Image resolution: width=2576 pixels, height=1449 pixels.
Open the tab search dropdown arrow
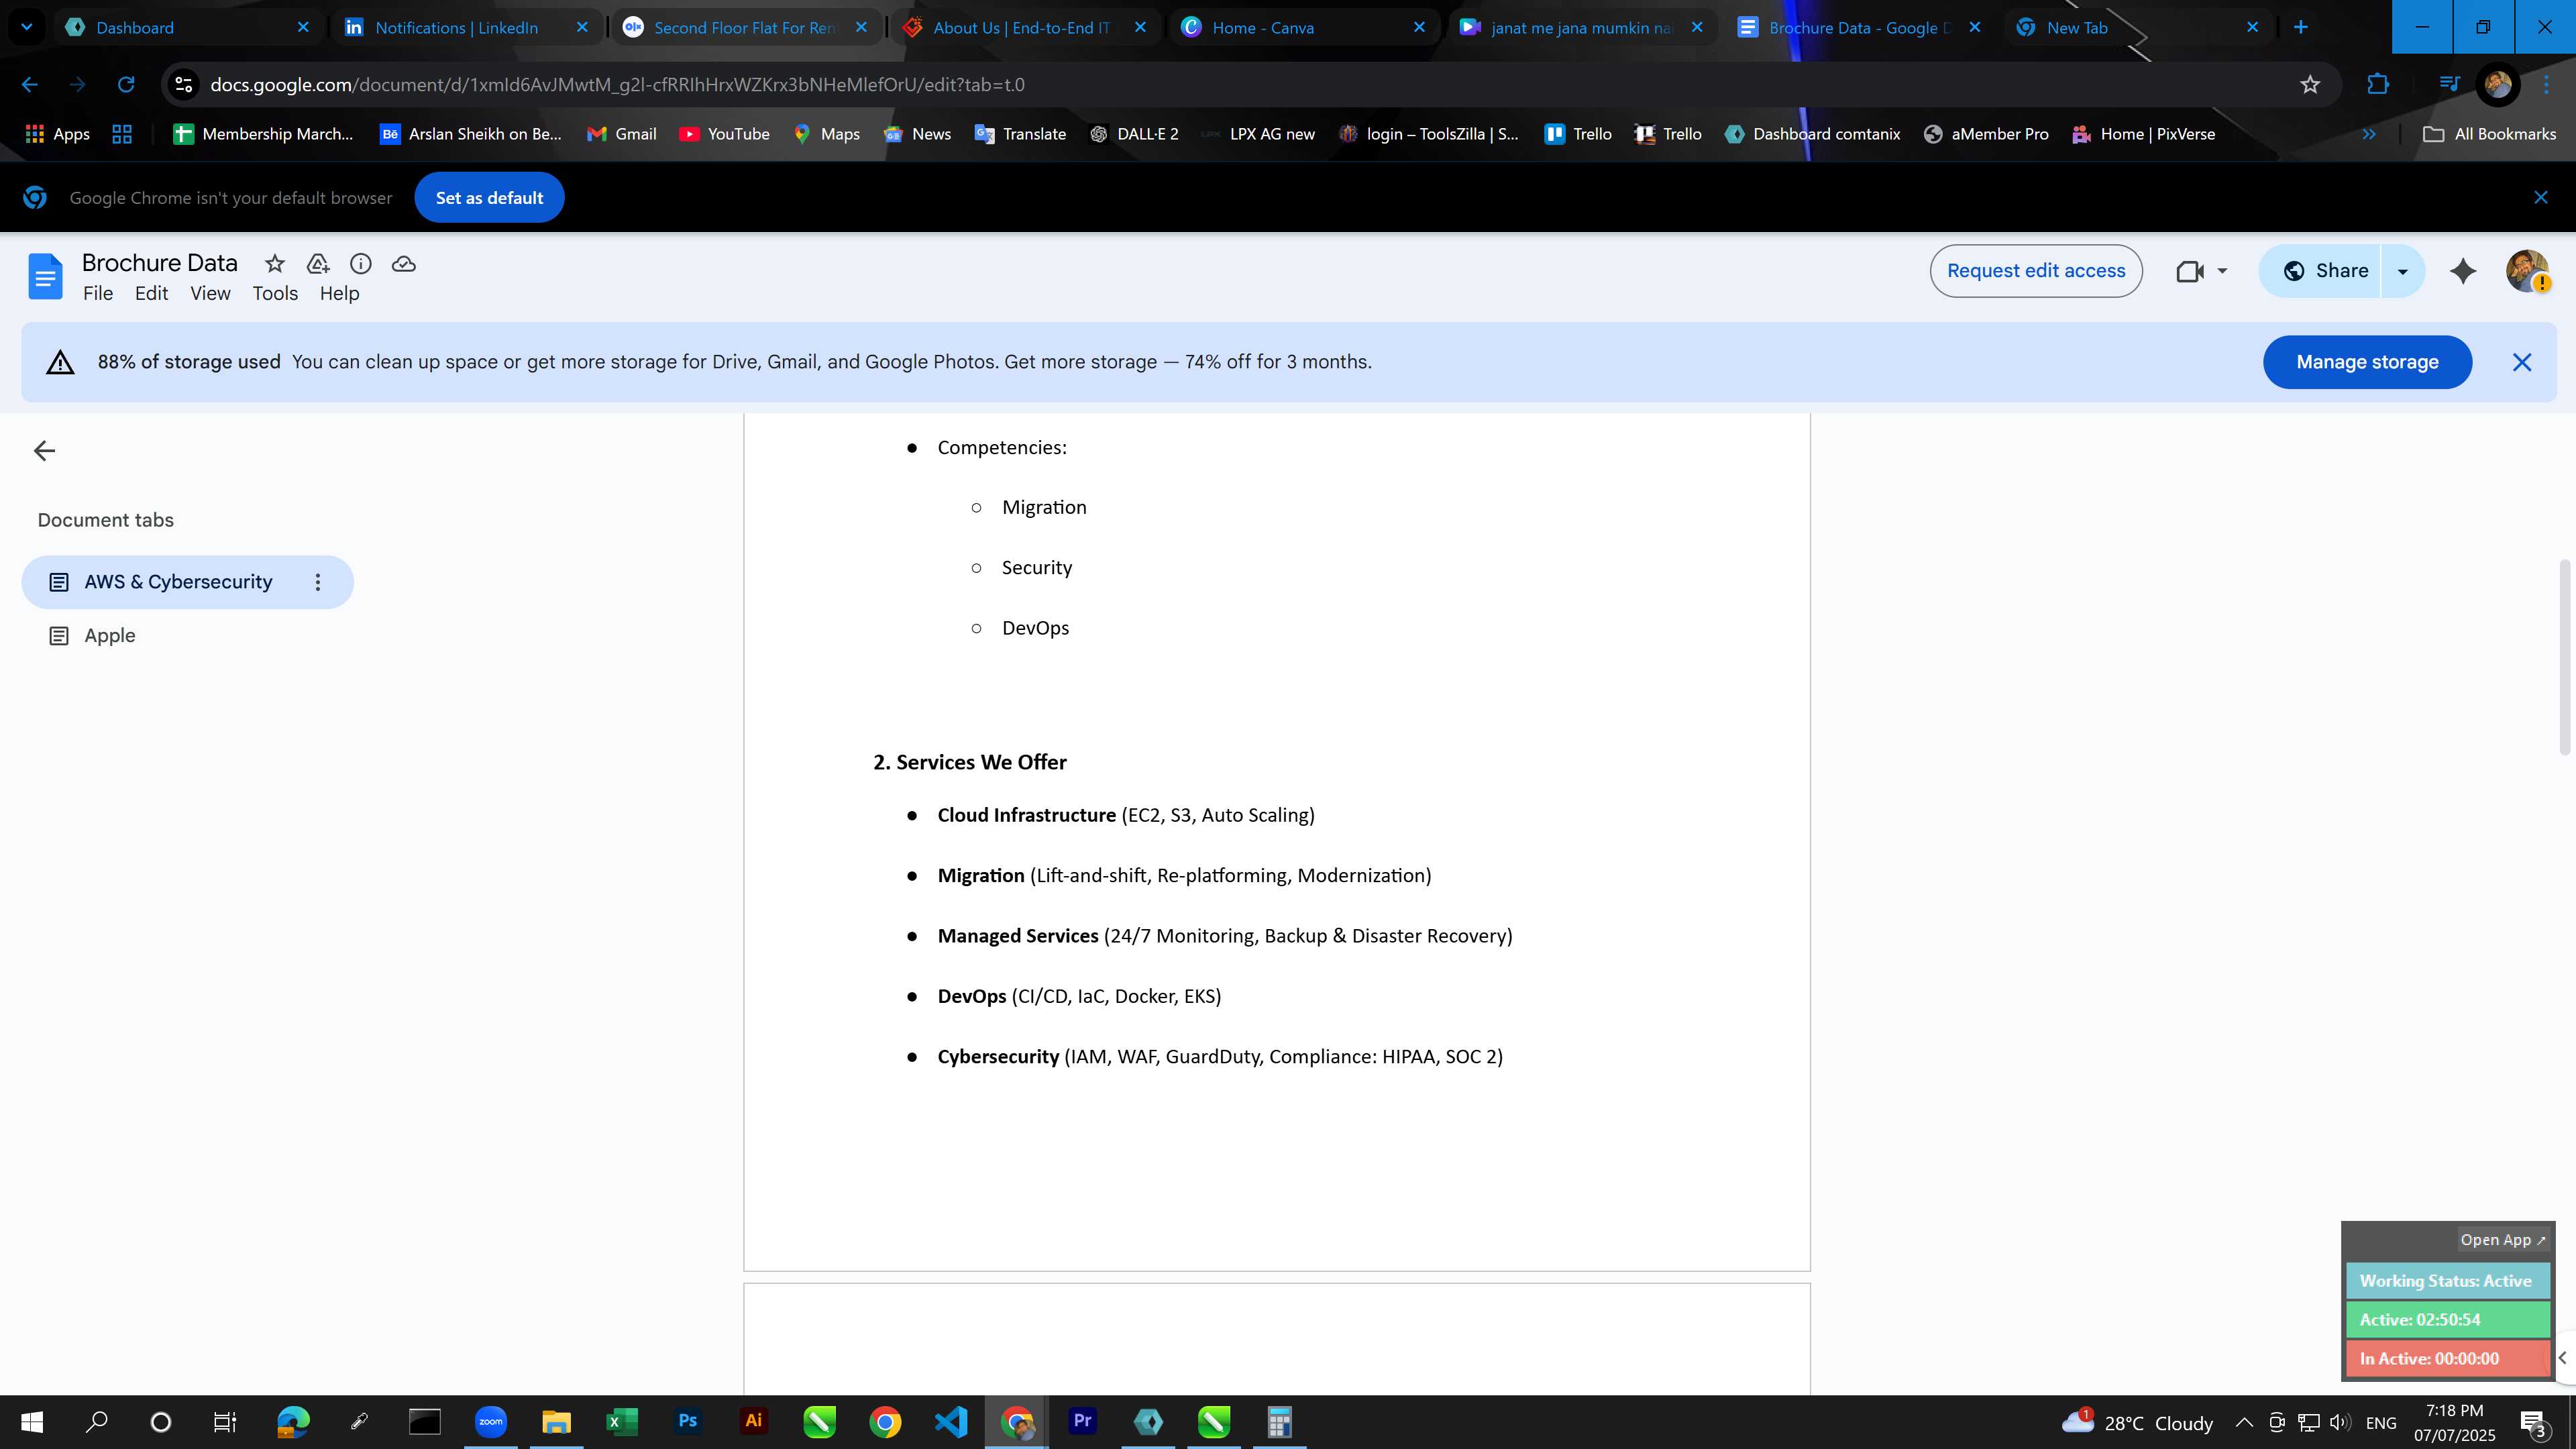pos(27,27)
